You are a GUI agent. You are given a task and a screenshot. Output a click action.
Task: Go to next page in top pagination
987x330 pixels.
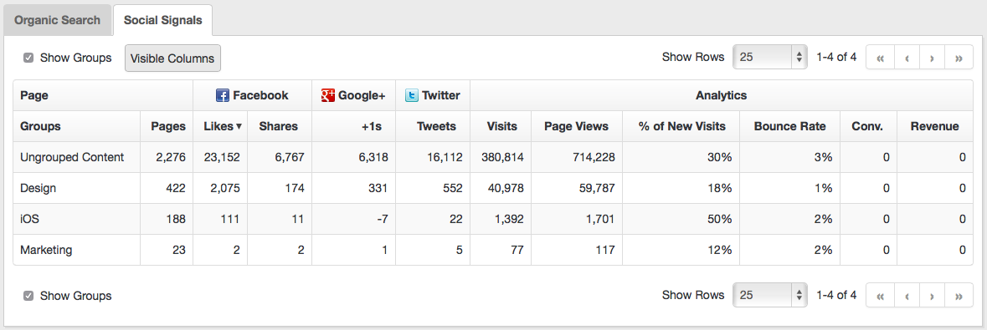pos(933,57)
